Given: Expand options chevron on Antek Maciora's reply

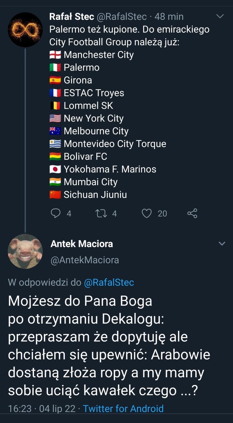Looking at the screenshot, I should (x=222, y=244).
